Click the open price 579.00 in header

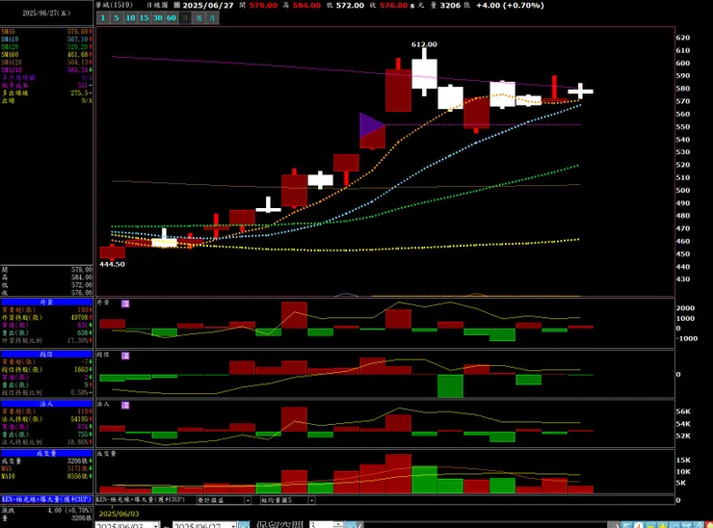[263, 5]
